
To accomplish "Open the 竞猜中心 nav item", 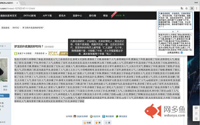I will tap(77, 16).
